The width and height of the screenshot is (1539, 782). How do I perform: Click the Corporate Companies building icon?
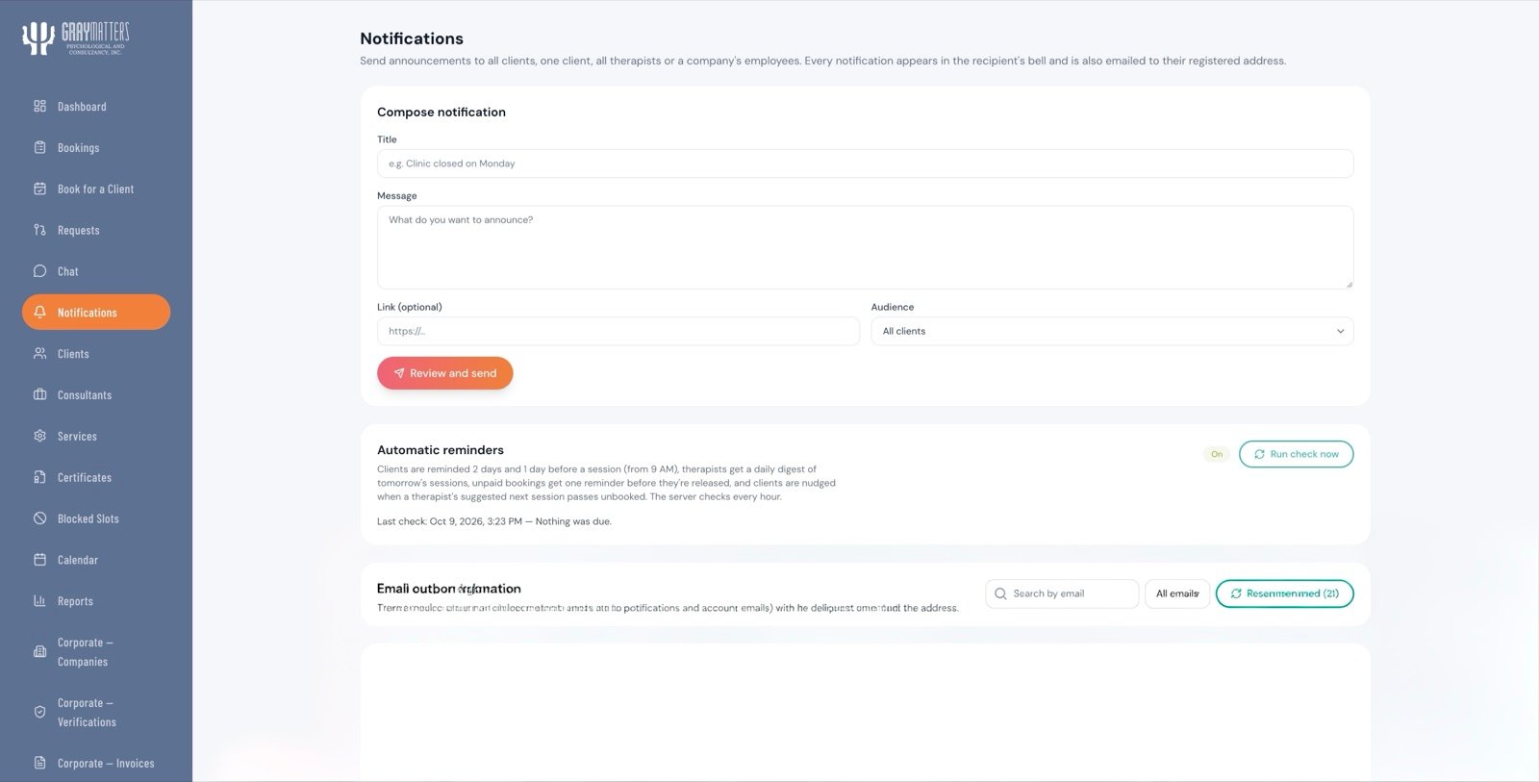tap(39, 651)
